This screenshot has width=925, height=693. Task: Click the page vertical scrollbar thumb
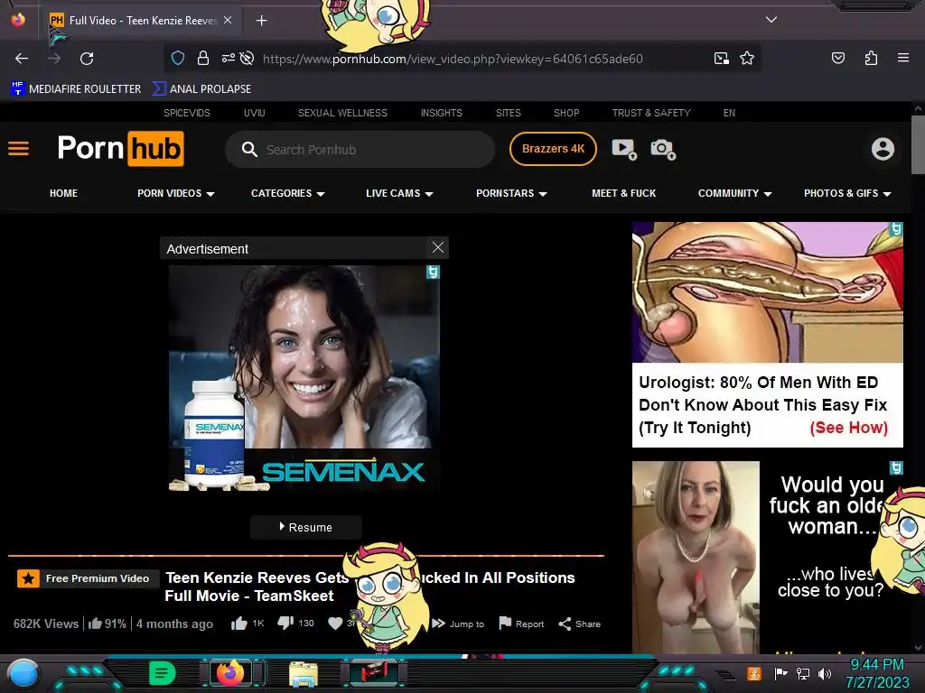918,144
